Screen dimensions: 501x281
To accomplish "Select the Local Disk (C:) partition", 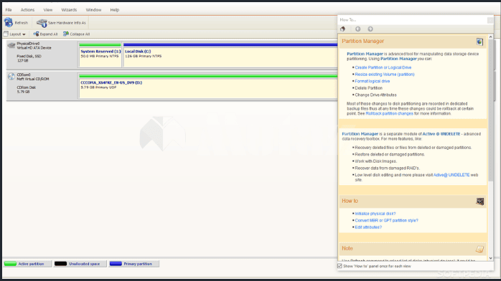I will pyautogui.click(x=230, y=55).
